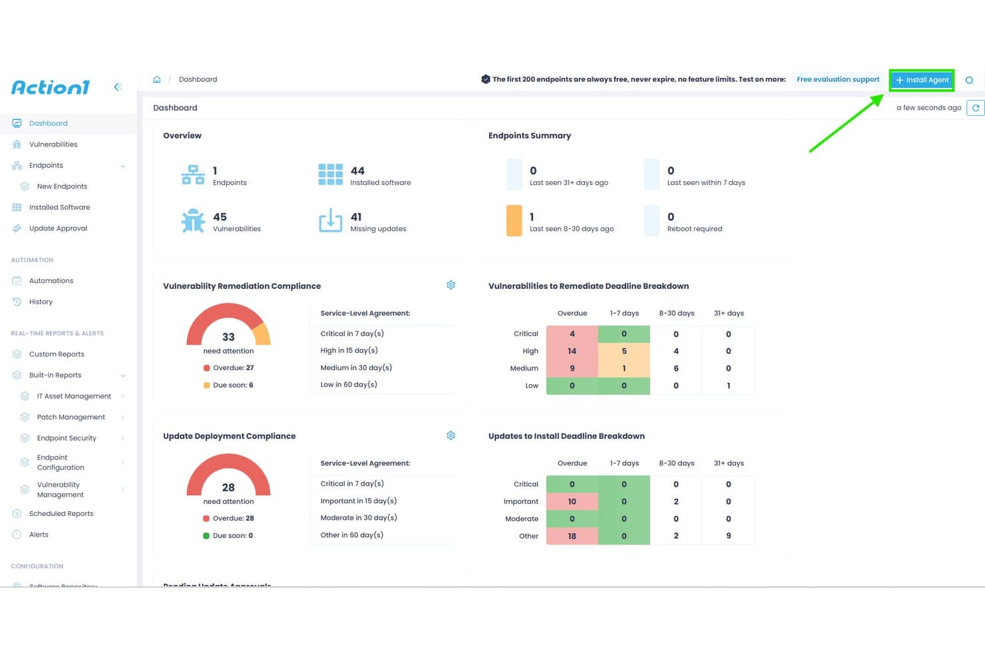Open Scheduled Reports
The image size is (985, 657).
tap(61, 514)
